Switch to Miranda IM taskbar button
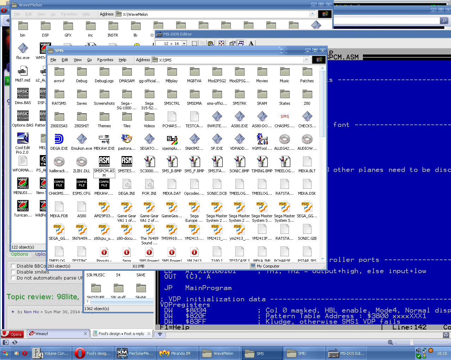The width and height of the screenshot is (451, 360). coord(178,353)
